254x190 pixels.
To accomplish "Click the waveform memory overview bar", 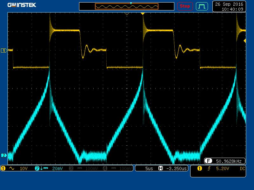I will click(126, 6).
